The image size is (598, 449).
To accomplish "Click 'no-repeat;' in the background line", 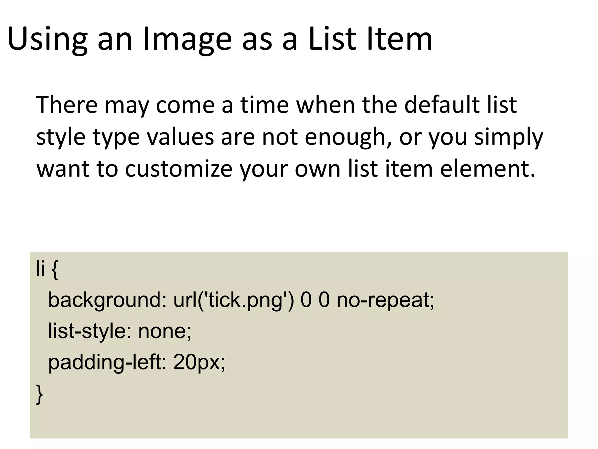I will tap(385, 301).
